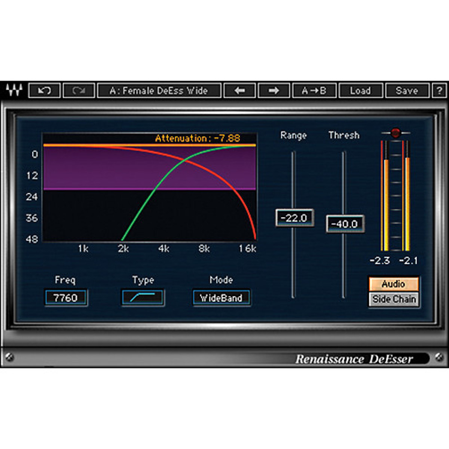Open help with the question mark button

(439, 91)
